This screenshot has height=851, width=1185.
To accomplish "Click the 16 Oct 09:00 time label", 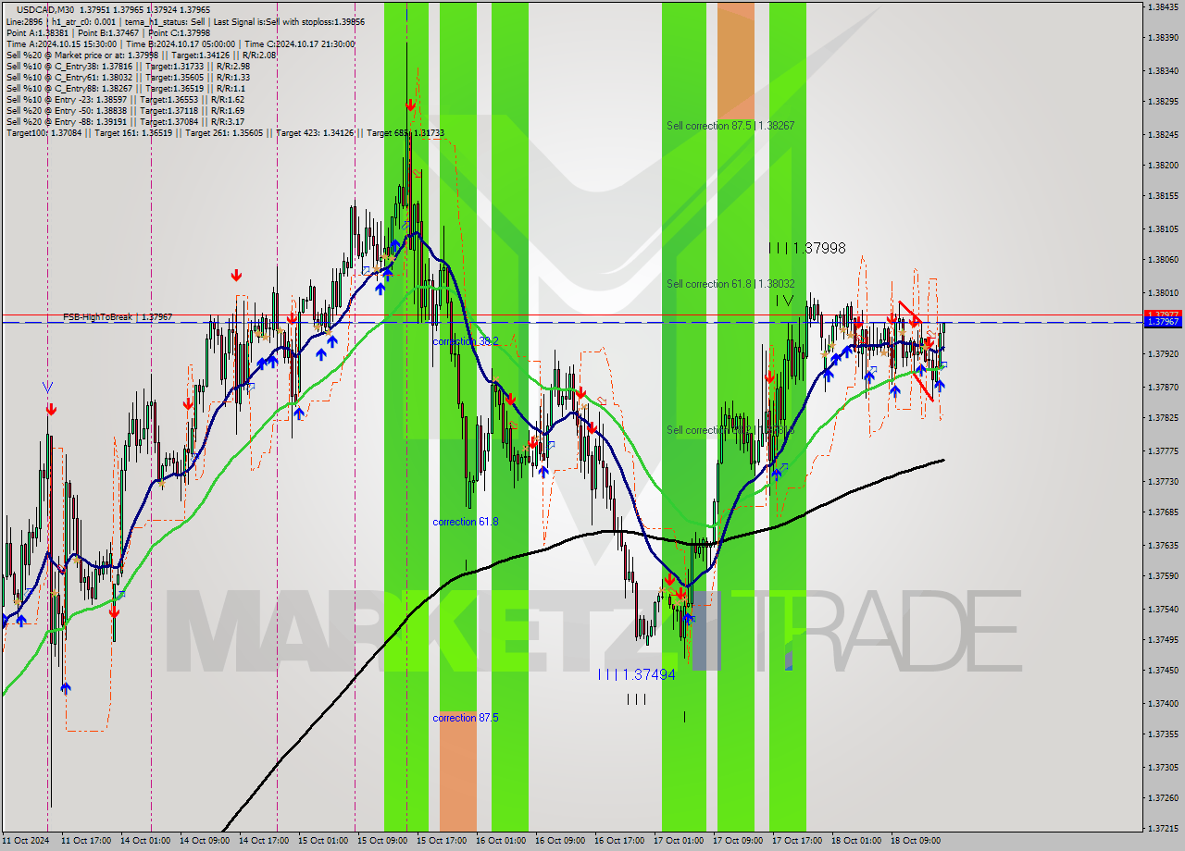I will [561, 841].
